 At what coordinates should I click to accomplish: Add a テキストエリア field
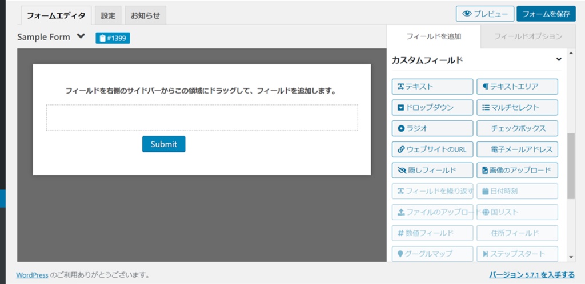tap(517, 86)
